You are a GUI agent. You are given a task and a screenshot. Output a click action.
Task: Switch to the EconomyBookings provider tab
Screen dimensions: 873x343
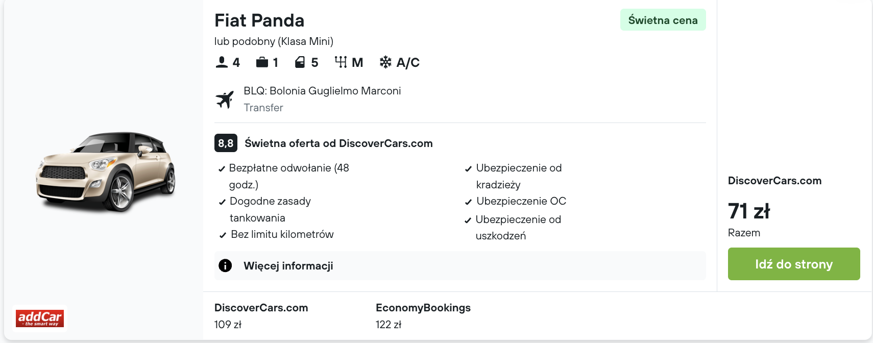coord(423,308)
